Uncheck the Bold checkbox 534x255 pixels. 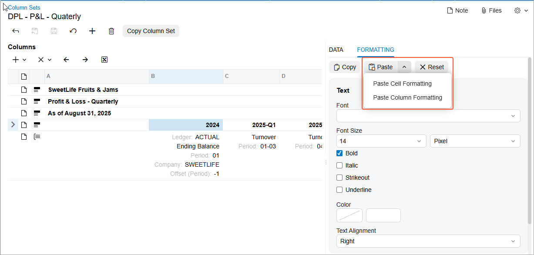coord(339,153)
